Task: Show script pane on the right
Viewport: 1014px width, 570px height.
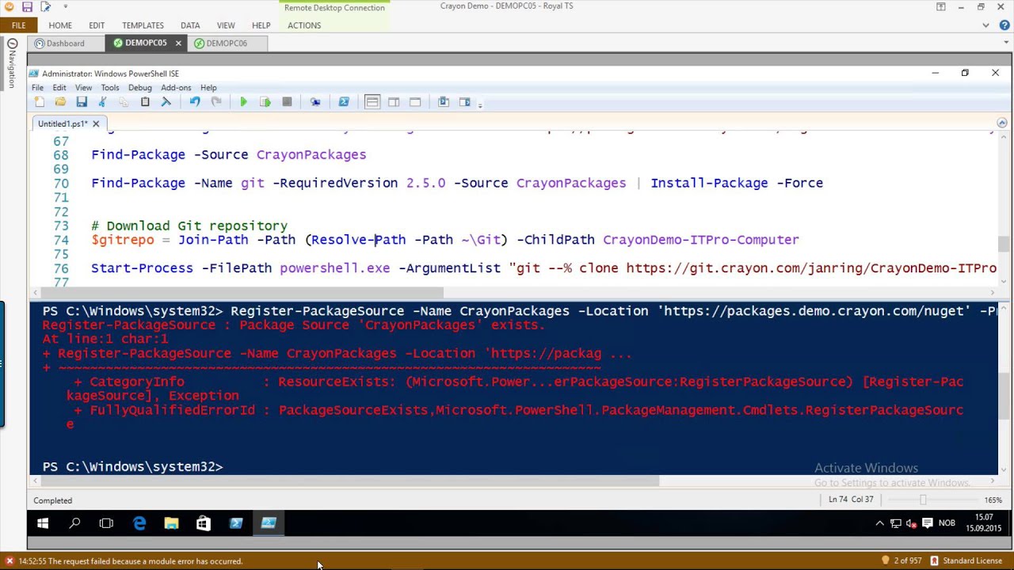Action: (394, 102)
